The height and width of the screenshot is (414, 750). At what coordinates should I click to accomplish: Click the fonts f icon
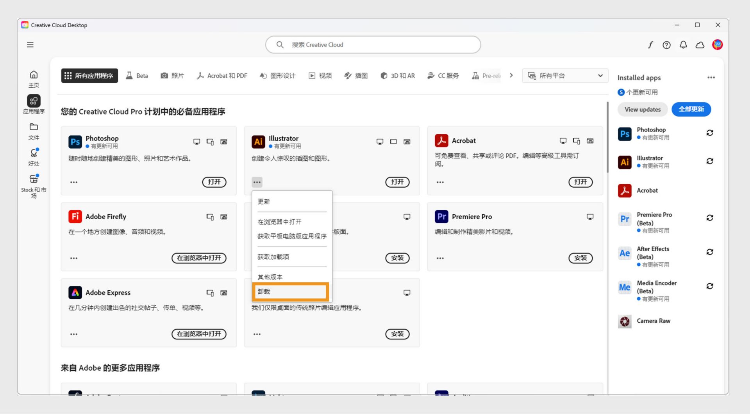650,45
